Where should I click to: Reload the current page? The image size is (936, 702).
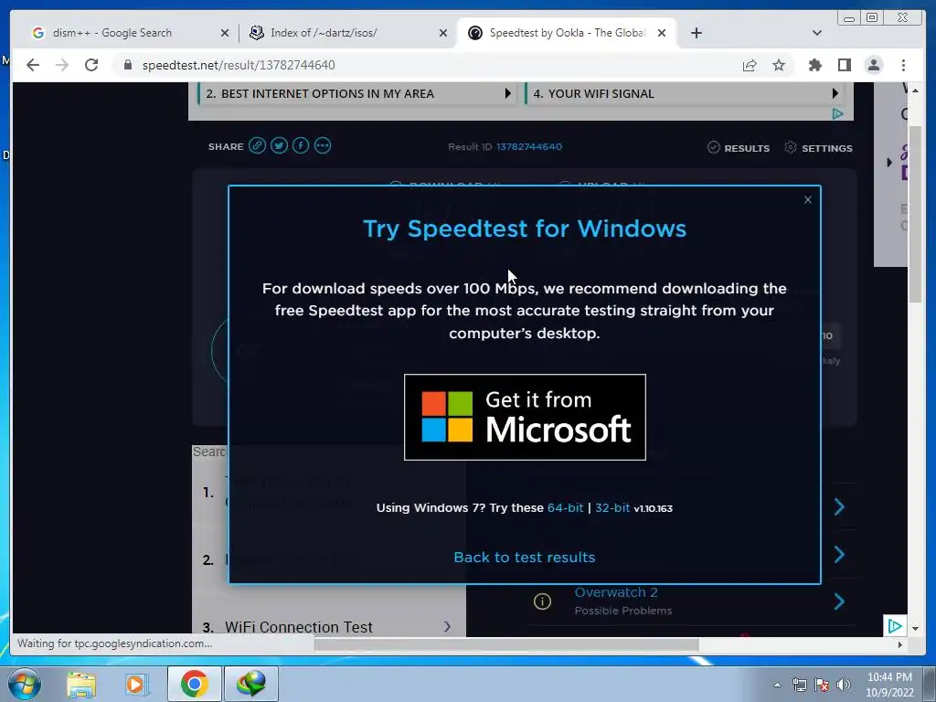pyautogui.click(x=91, y=65)
